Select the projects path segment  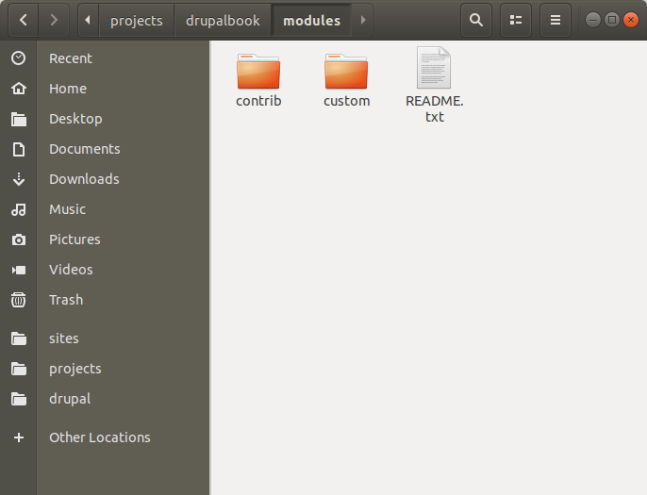137,20
